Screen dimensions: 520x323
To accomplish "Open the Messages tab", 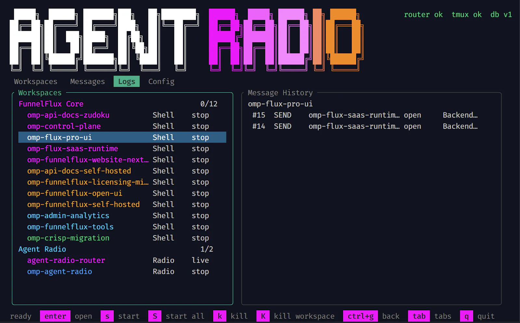I will click(87, 81).
